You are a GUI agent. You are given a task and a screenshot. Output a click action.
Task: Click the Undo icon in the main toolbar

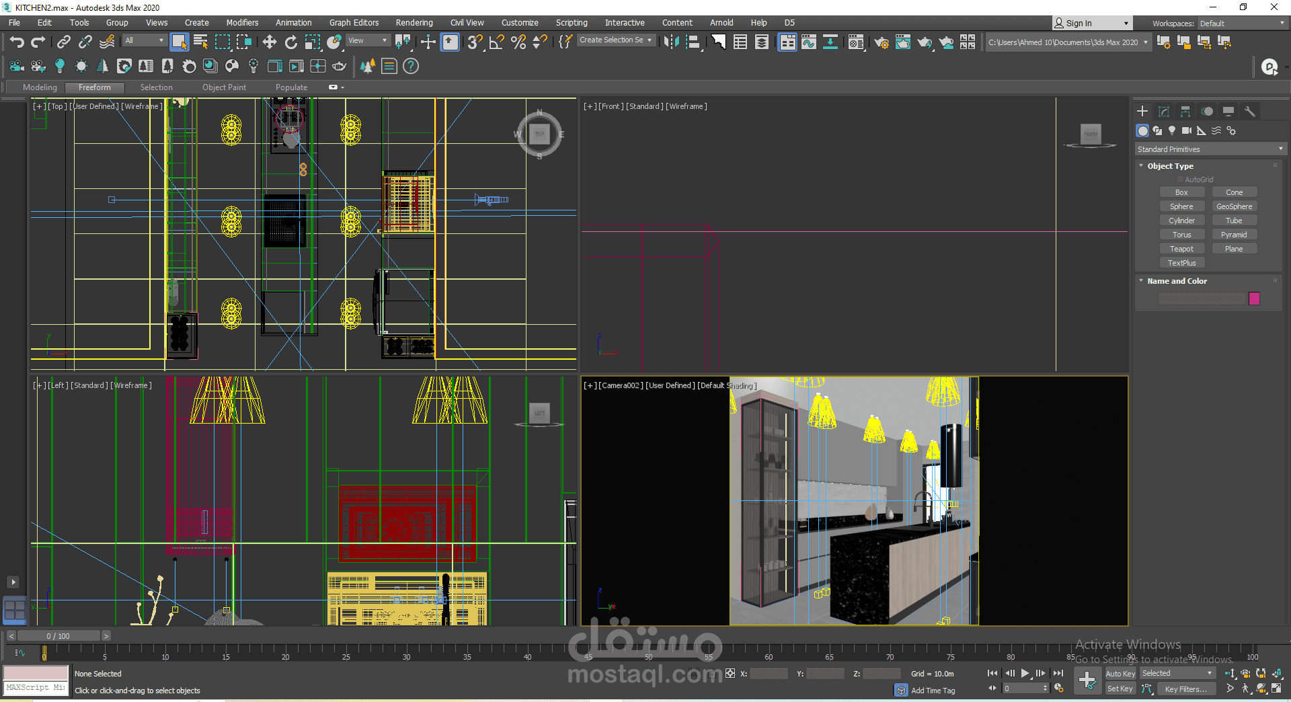(17, 42)
